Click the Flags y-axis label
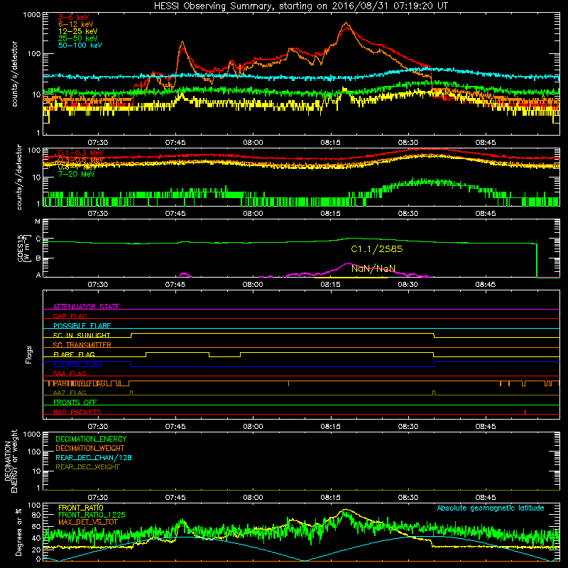 tap(29, 354)
